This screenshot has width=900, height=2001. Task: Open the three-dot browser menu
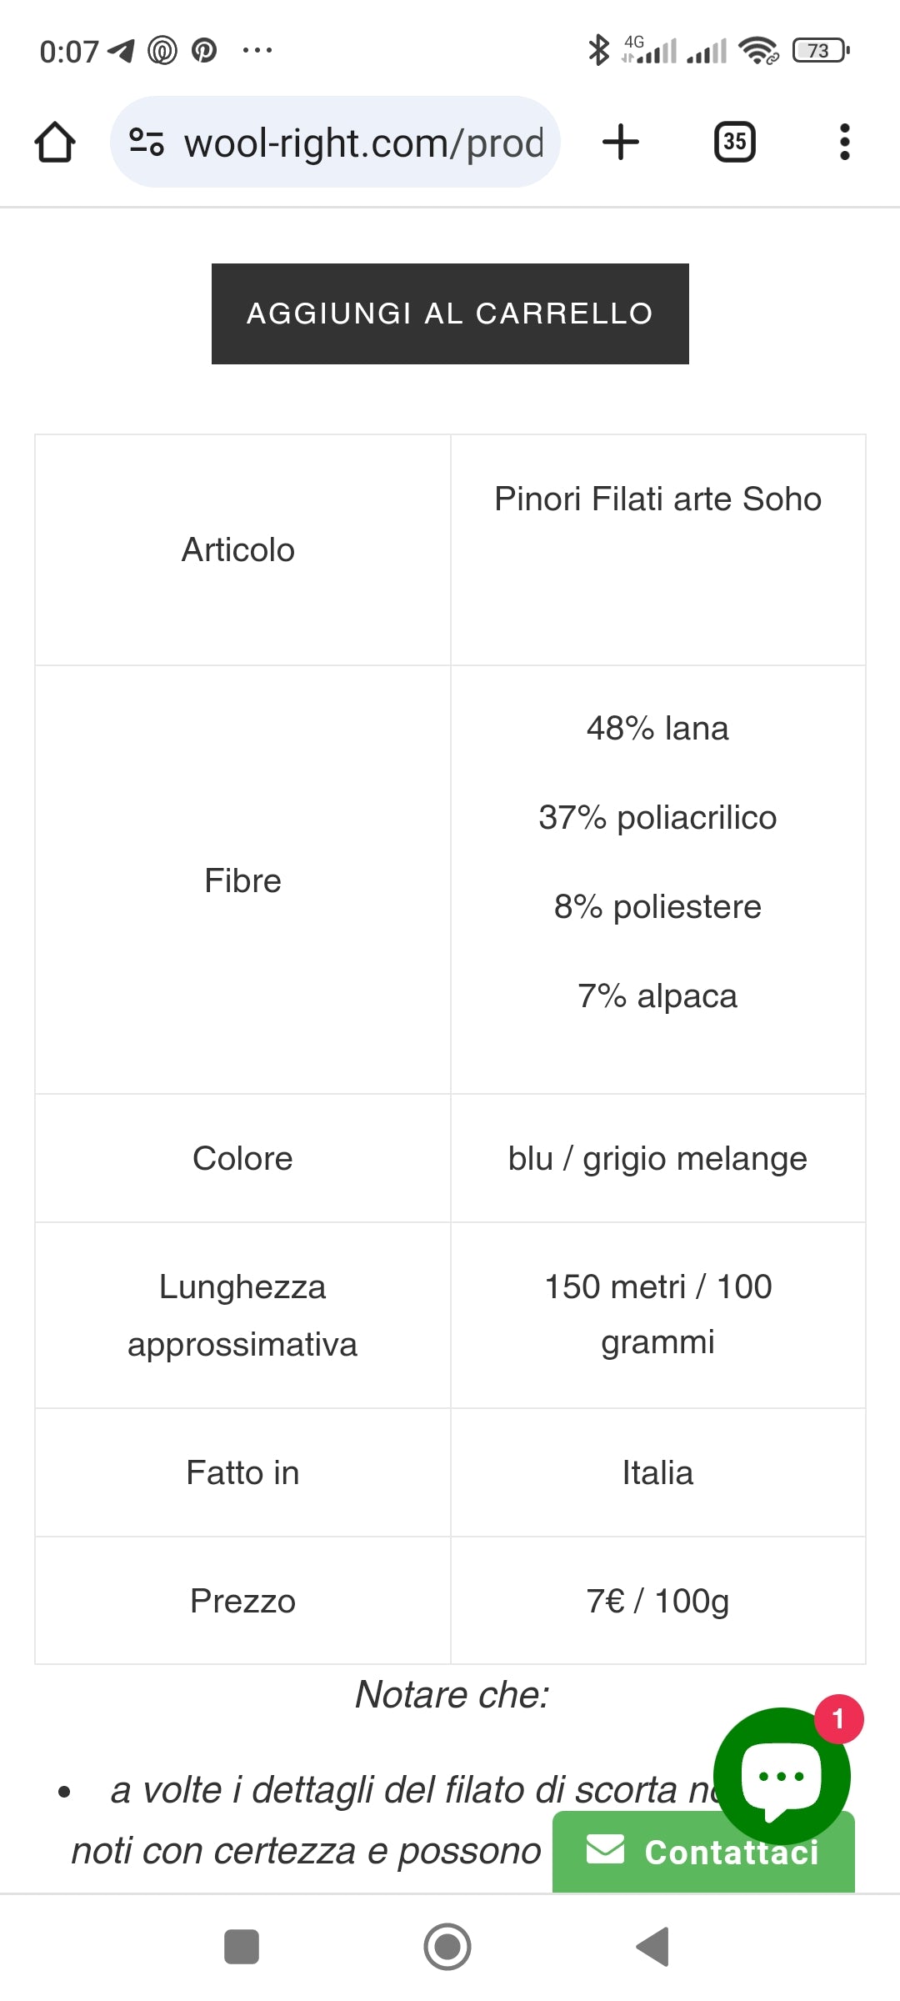844,143
